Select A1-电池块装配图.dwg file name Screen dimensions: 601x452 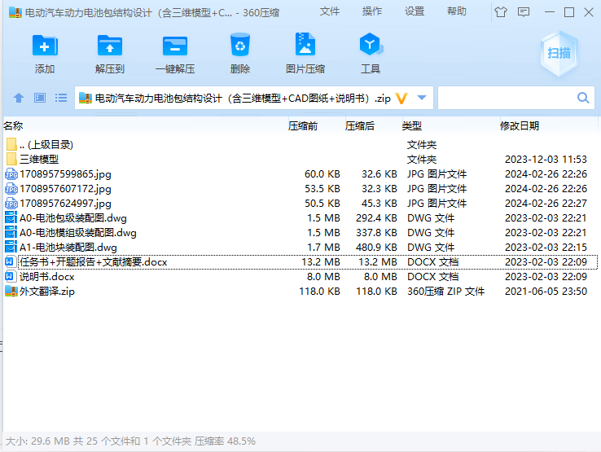coord(68,248)
